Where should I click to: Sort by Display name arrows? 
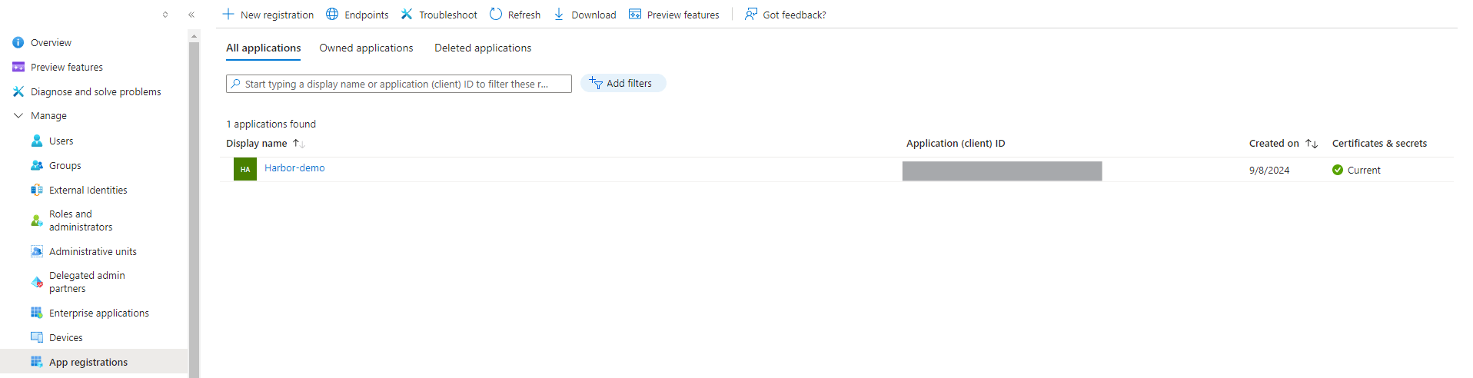pos(299,144)
